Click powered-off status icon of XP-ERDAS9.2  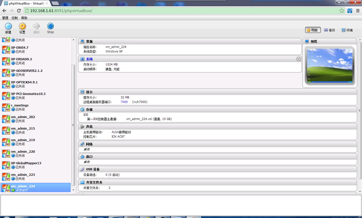13,63
